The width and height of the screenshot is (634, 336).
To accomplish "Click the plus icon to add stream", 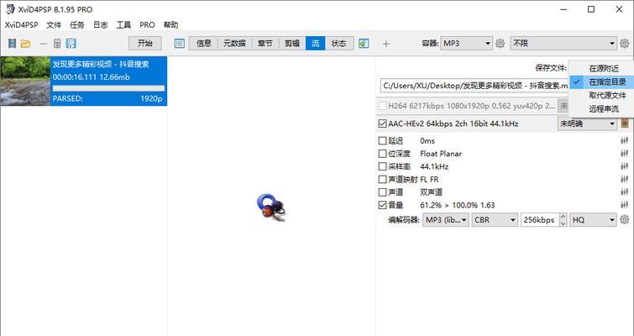I will (x=386, y=44).
